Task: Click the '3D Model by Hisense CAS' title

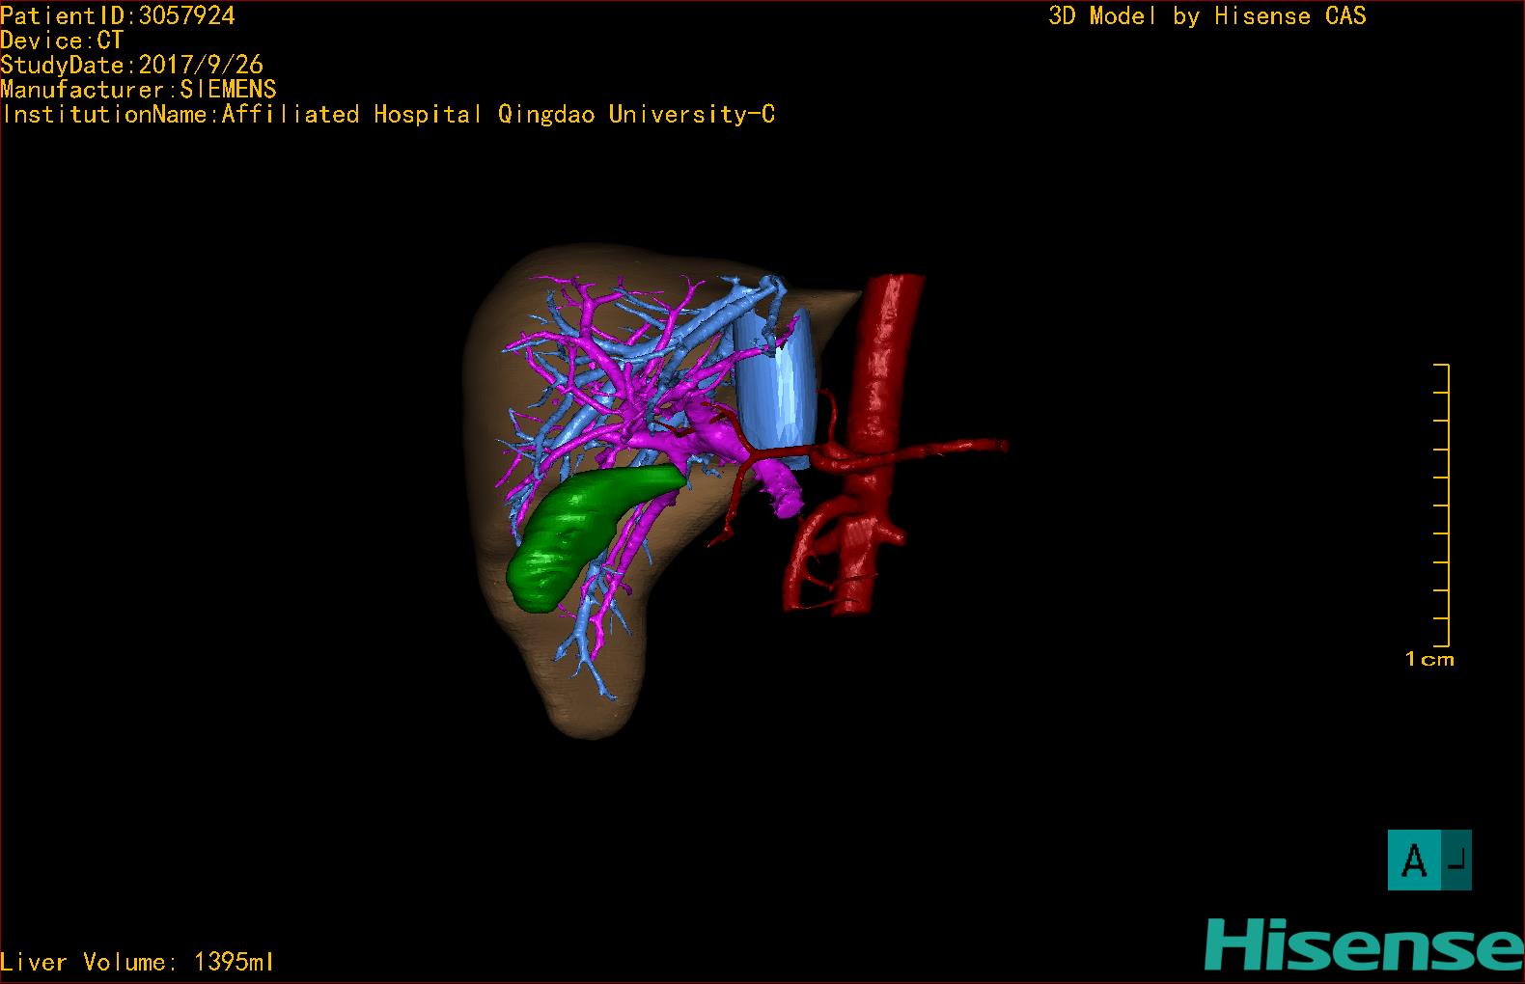Action: [x=1206, y=16]
